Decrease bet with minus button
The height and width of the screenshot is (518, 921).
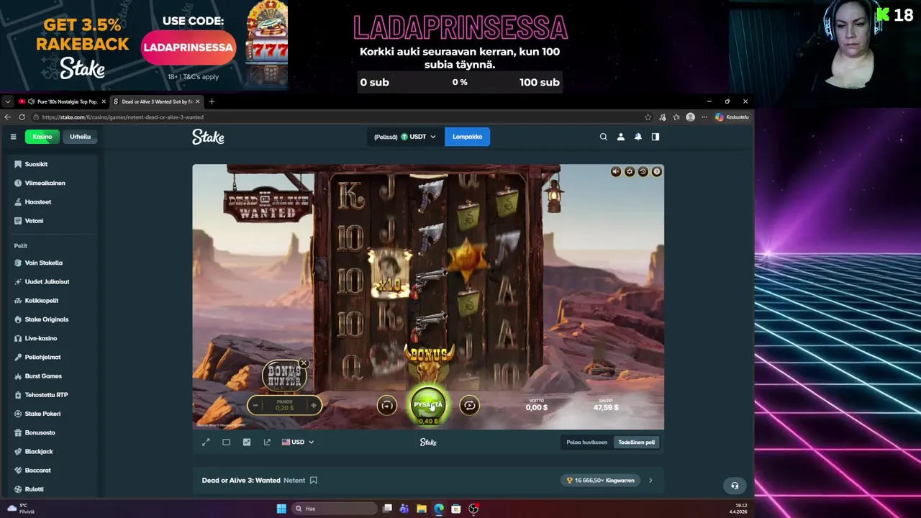(255, 406)
